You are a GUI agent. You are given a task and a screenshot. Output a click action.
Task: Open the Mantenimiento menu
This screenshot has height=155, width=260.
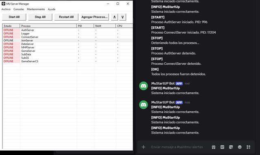(x=36, y=9)
